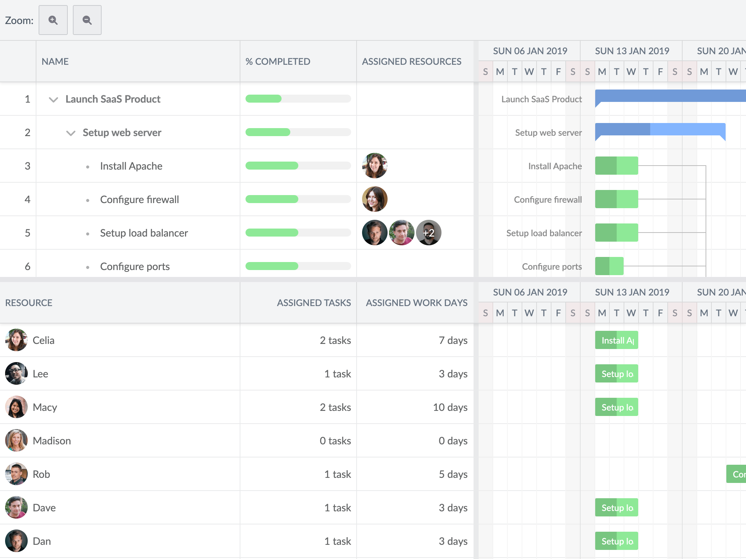Click the % COMPLETED column header
746x559 pixels.
[x=278, y=61]
